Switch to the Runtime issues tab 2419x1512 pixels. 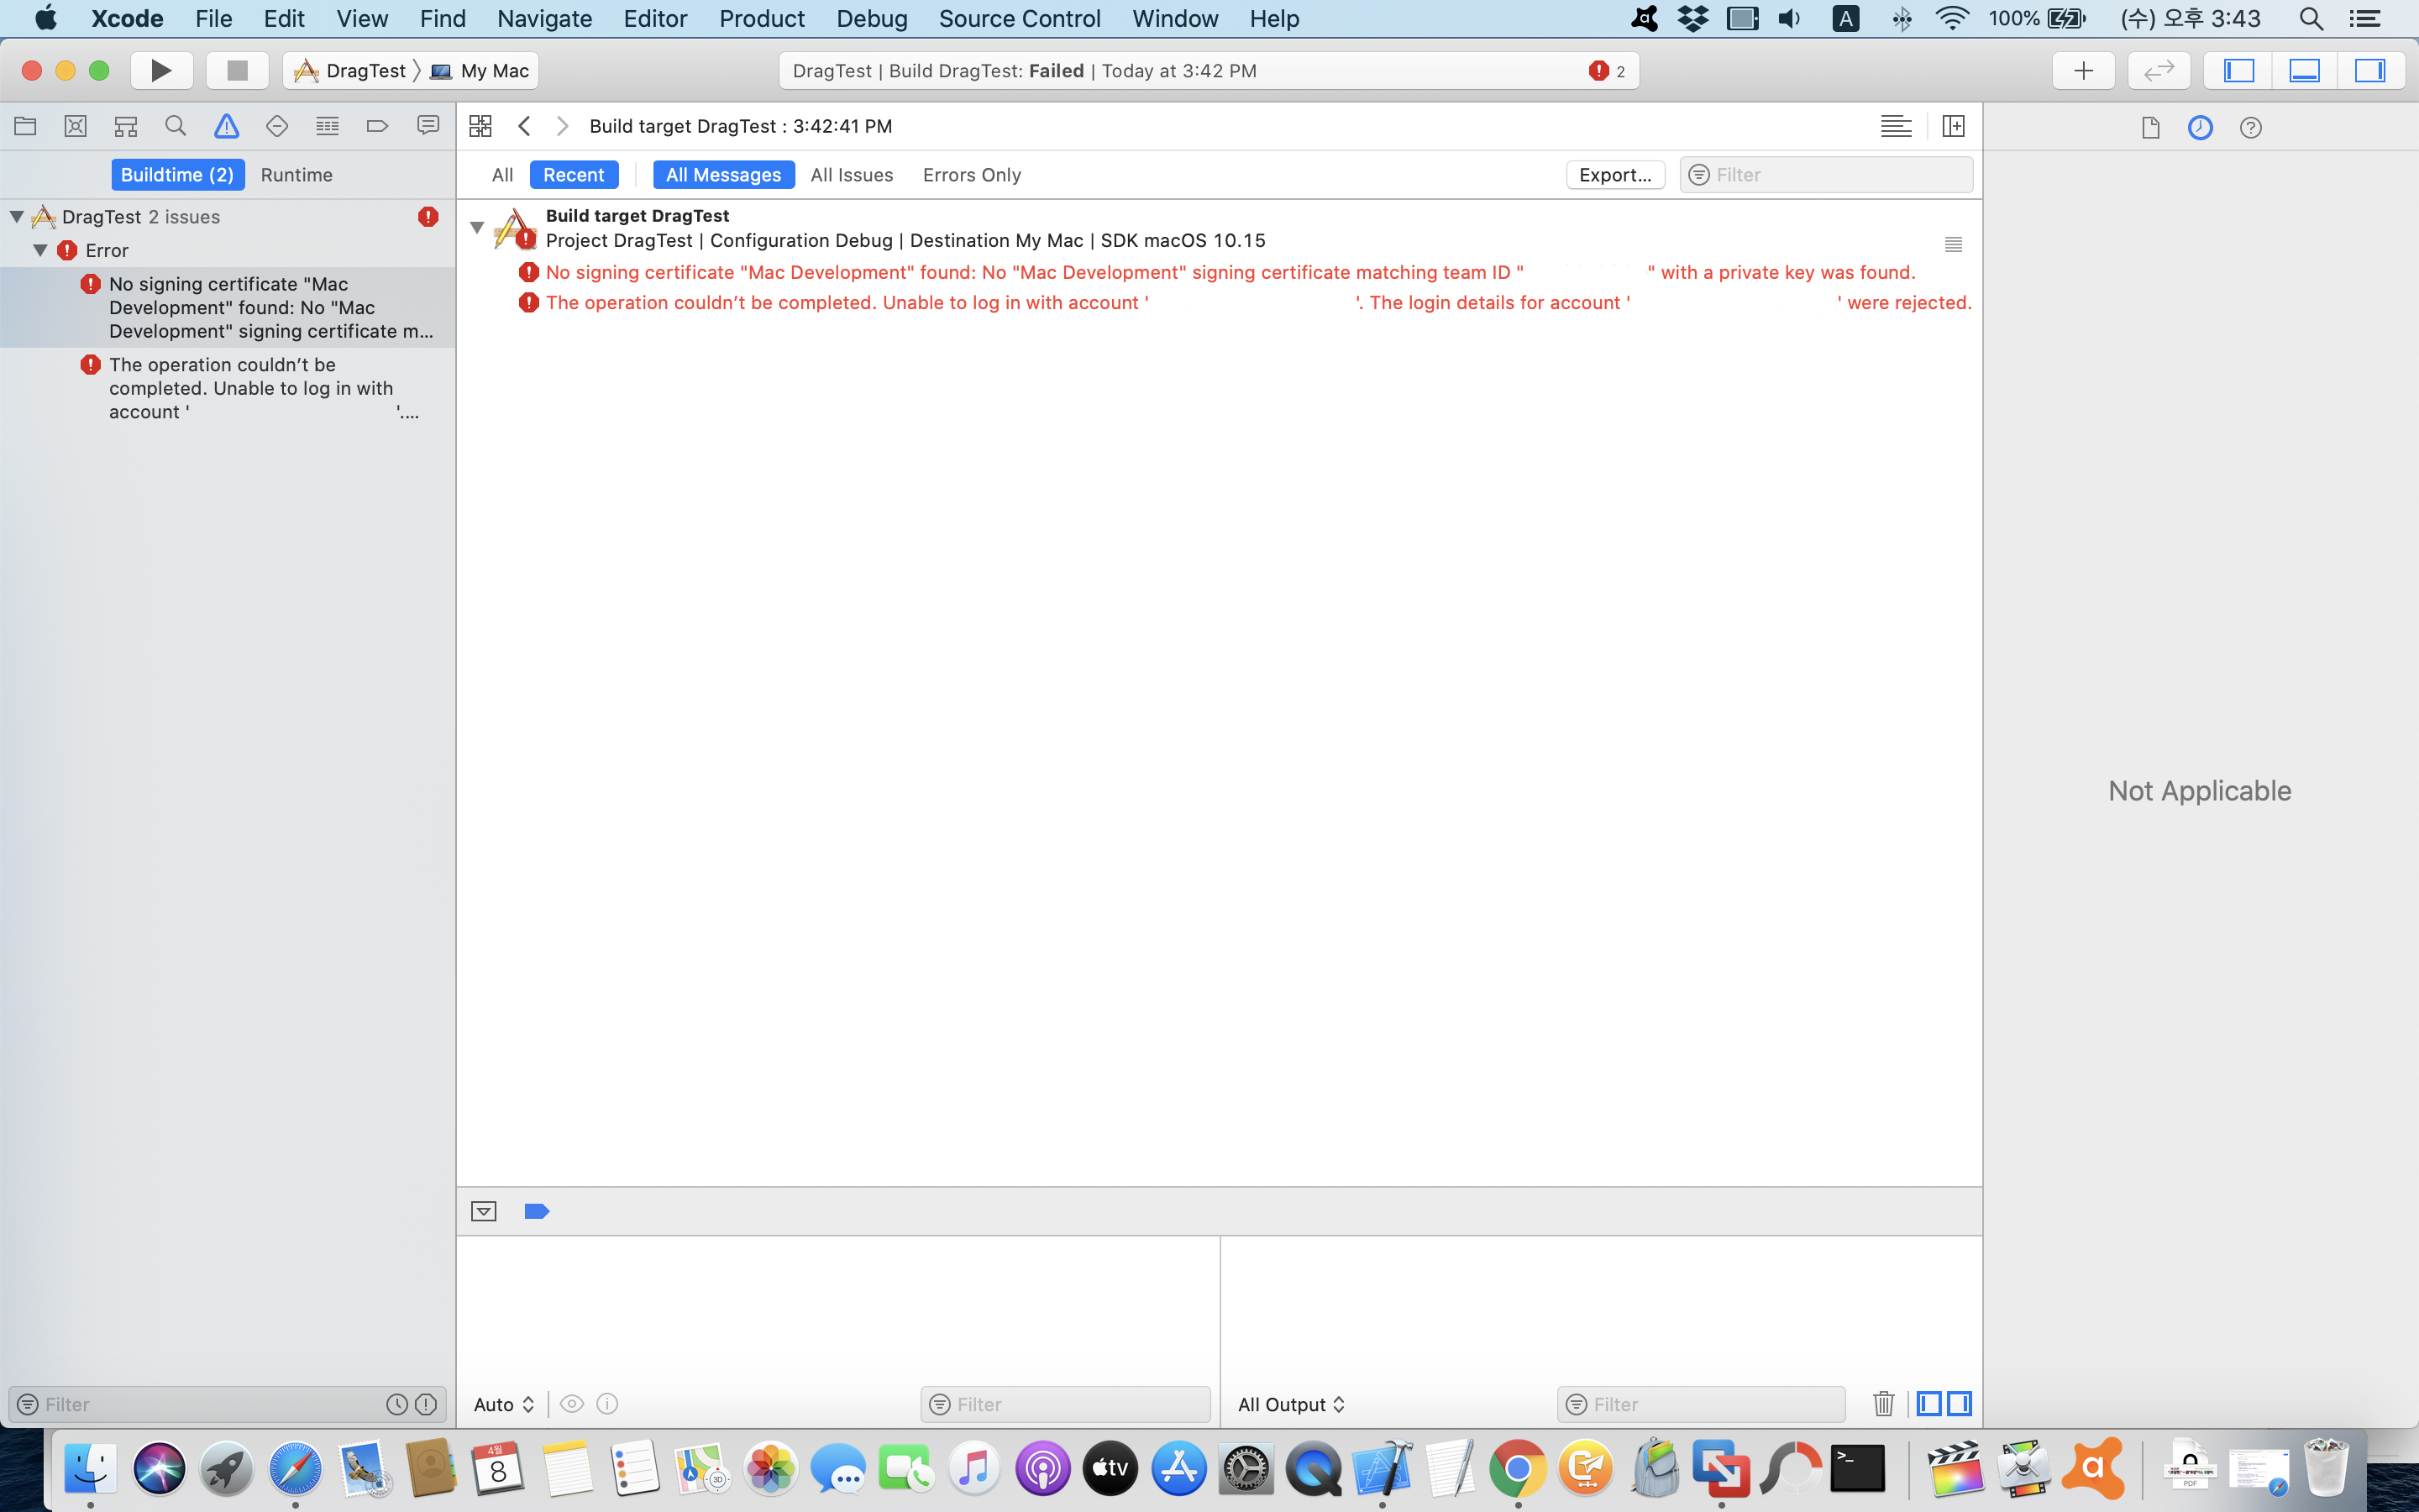[296, 175]
